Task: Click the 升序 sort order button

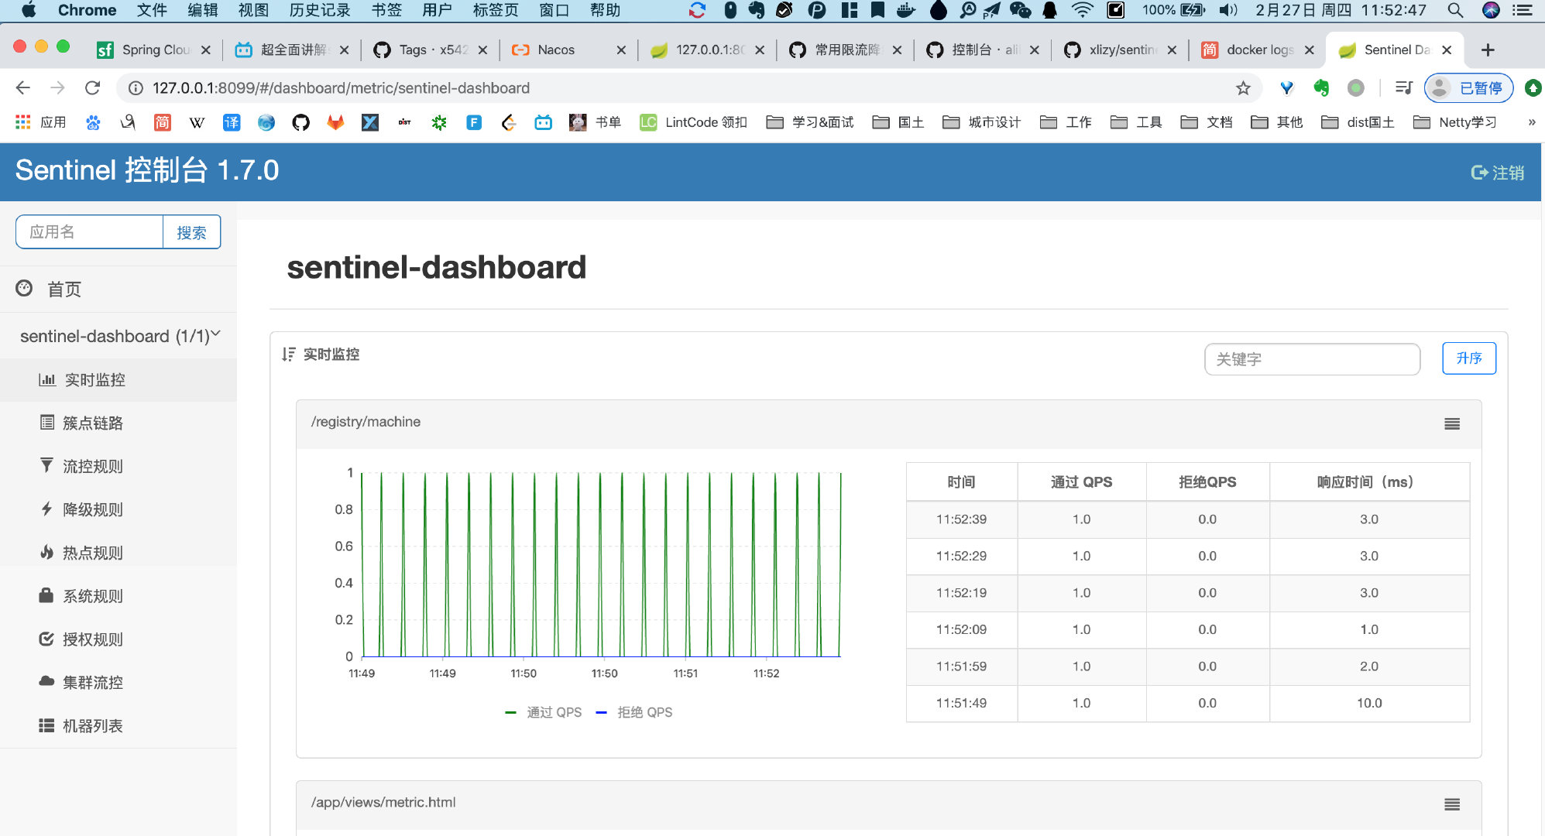Action: click(x=1468, y=358)
